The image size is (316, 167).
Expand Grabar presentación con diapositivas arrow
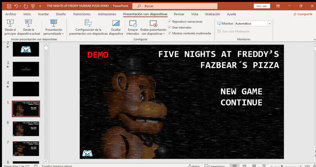pos(164,34)
